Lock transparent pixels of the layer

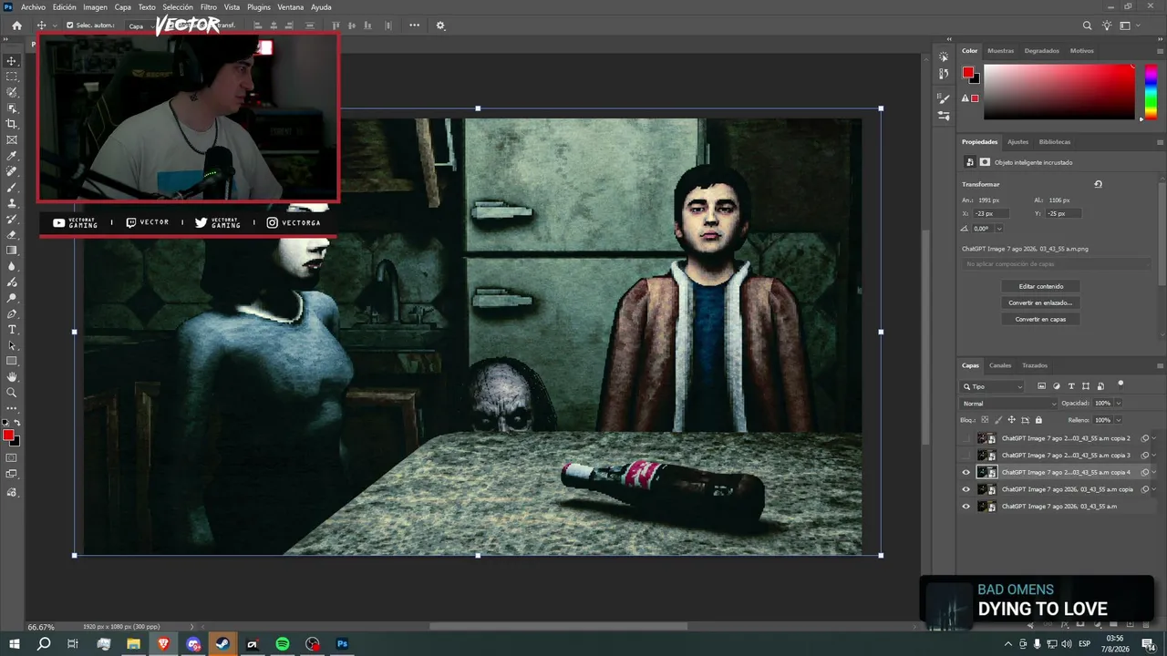tap(985, 420)
